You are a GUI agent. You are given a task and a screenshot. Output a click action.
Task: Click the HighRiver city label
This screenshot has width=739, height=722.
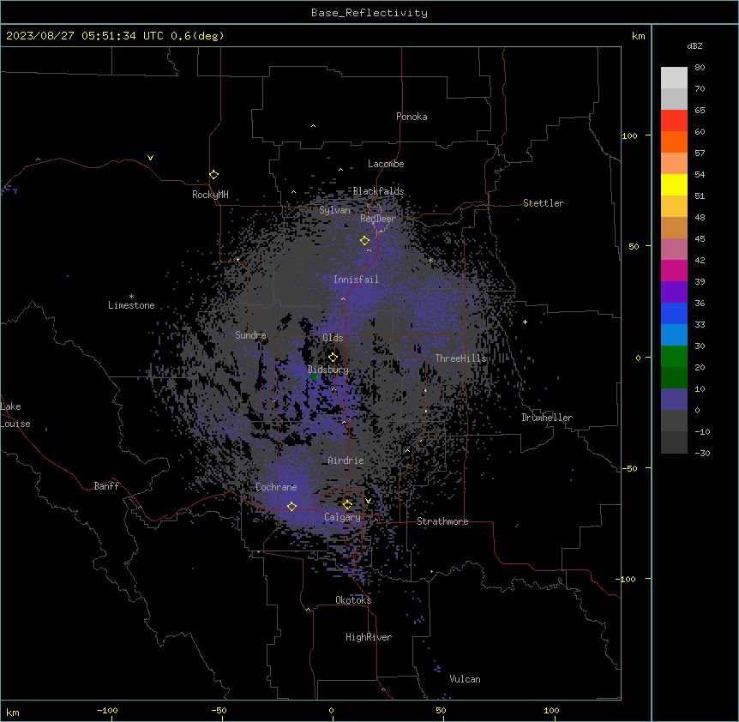369,637
